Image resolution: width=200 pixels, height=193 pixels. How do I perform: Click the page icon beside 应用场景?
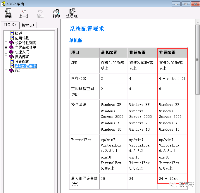tap(12, 38)
